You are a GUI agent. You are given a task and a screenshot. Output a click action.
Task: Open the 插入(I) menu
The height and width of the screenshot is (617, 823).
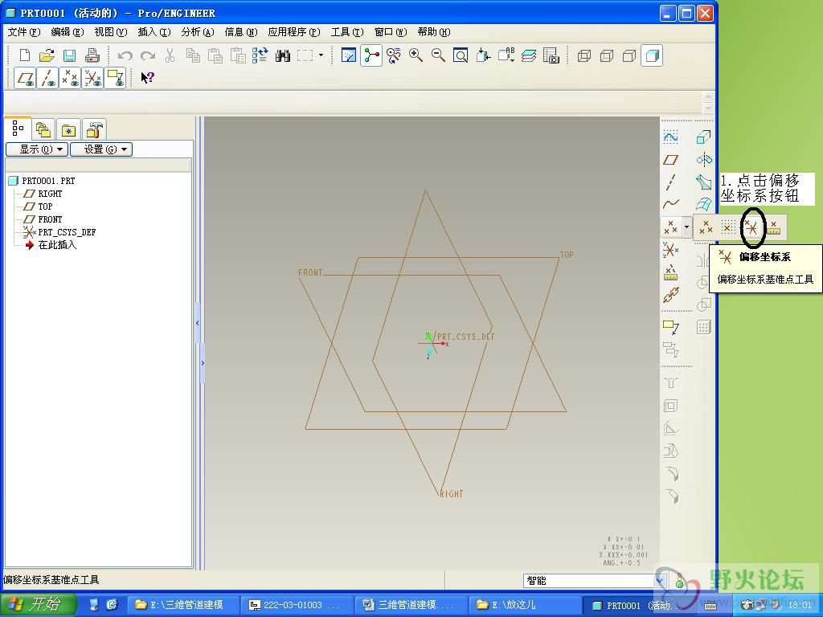(x=154, y=32)
